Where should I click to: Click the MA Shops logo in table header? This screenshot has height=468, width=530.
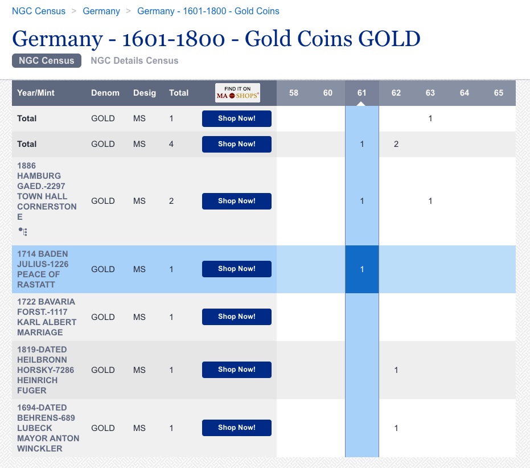tap(237, 93)
